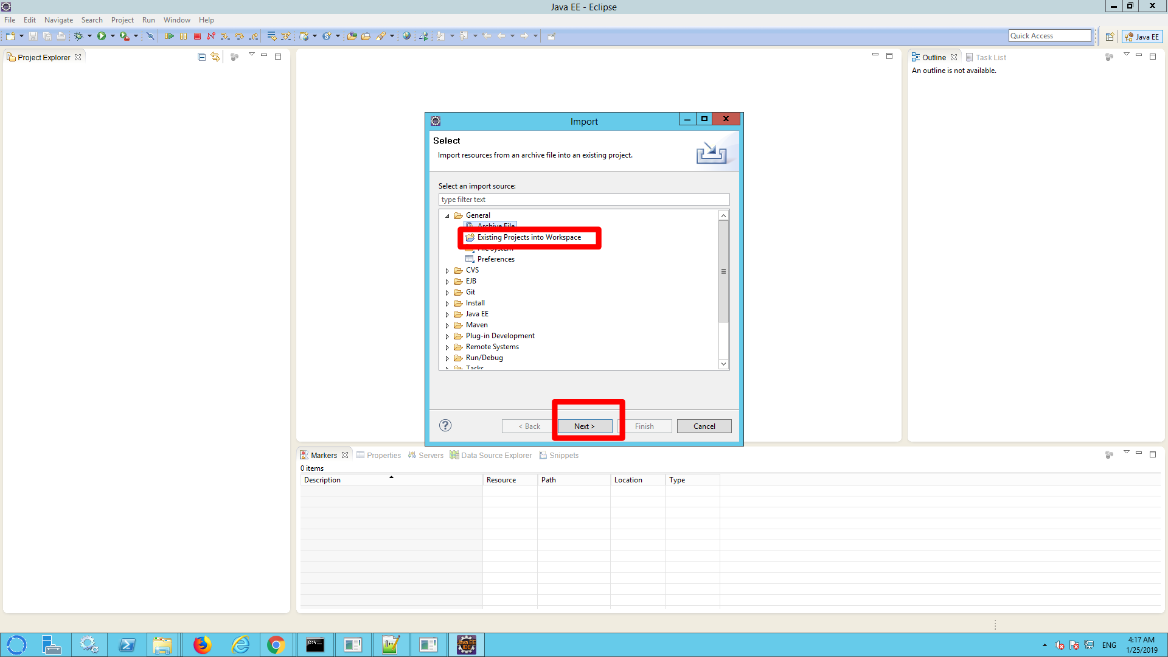The height and width of the screenshot is (657, 1168).
Task: Click the green Run icon
Action: coord(102,36)
